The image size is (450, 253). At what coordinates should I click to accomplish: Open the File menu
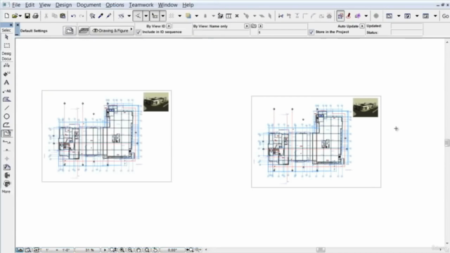click(16, 5)
